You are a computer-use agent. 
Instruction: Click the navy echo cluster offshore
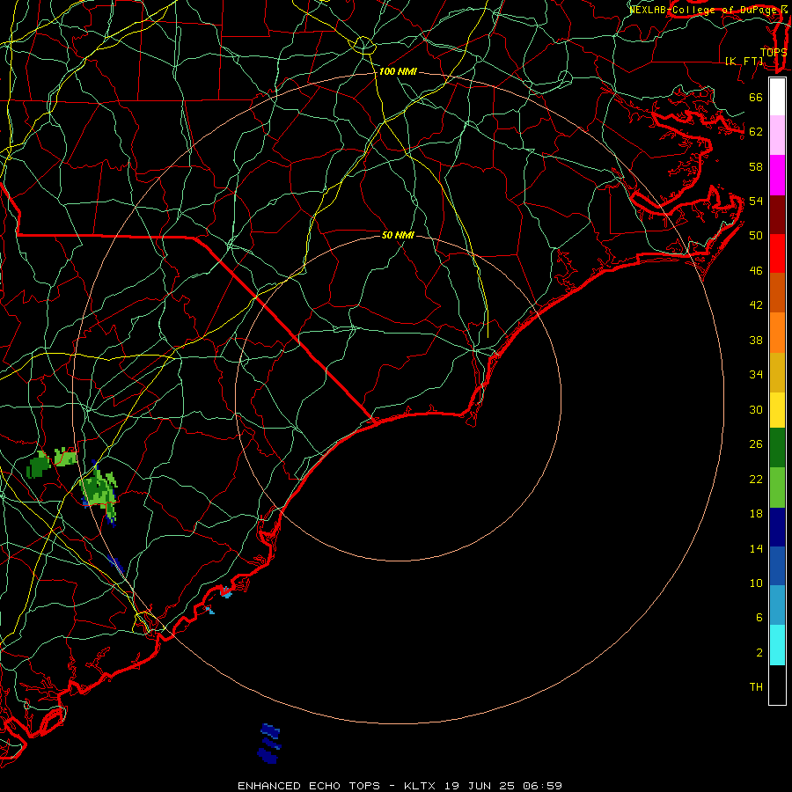pyautogui.click(x=268, y=743)
